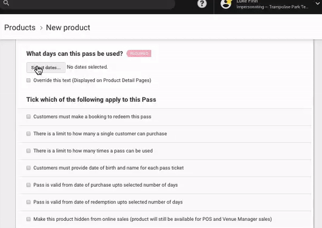Tick valid from date of redemption checkbox
Viewport: 322px width, 228px height.
tap(28, 202)
